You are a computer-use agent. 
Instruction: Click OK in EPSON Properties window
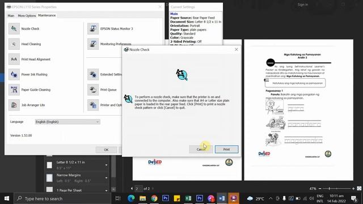pyautogui.click(x=106, y=150)
